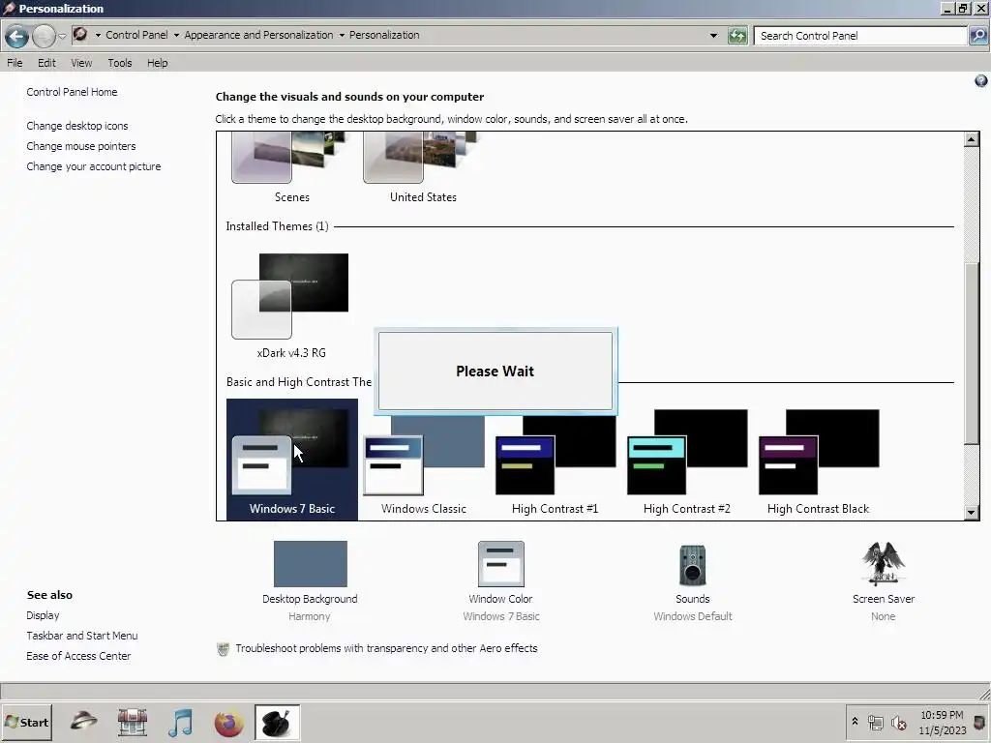Click the theme list scroll down arrow

[972, 513]
